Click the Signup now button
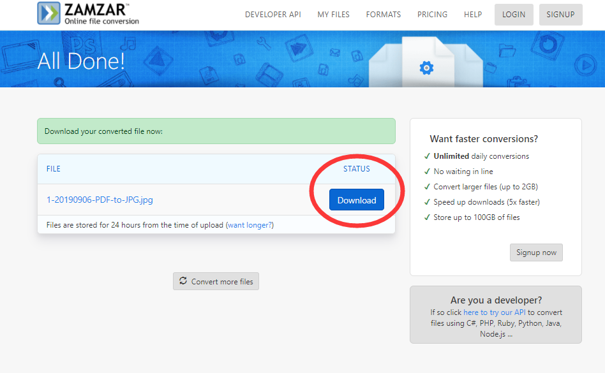 (536, 252)
